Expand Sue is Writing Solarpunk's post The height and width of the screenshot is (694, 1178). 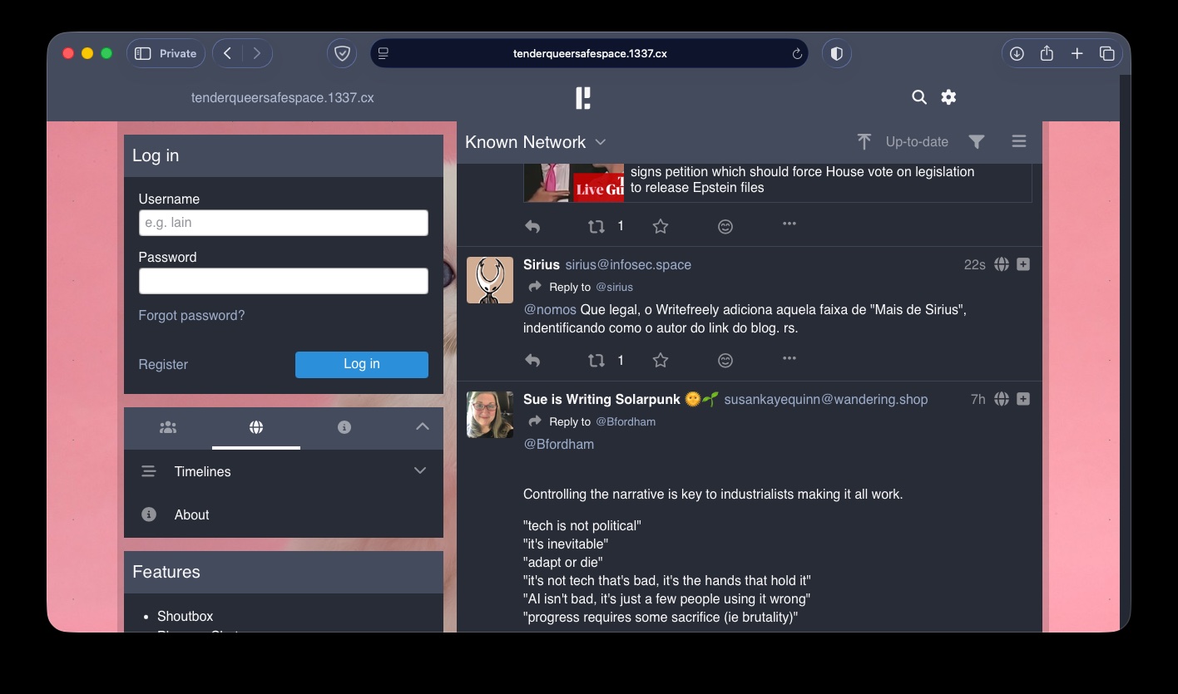(1023, 400)
